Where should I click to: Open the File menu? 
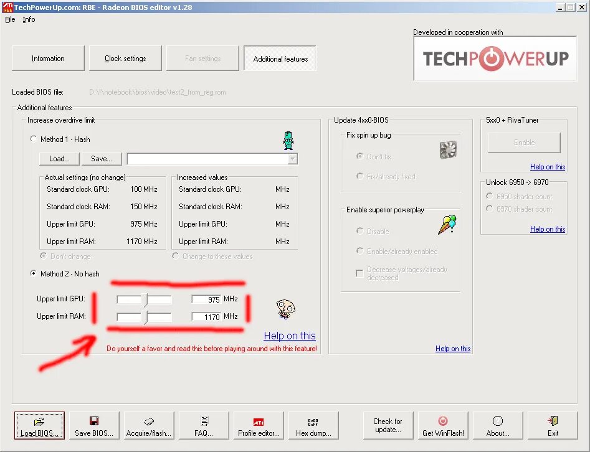10,19
